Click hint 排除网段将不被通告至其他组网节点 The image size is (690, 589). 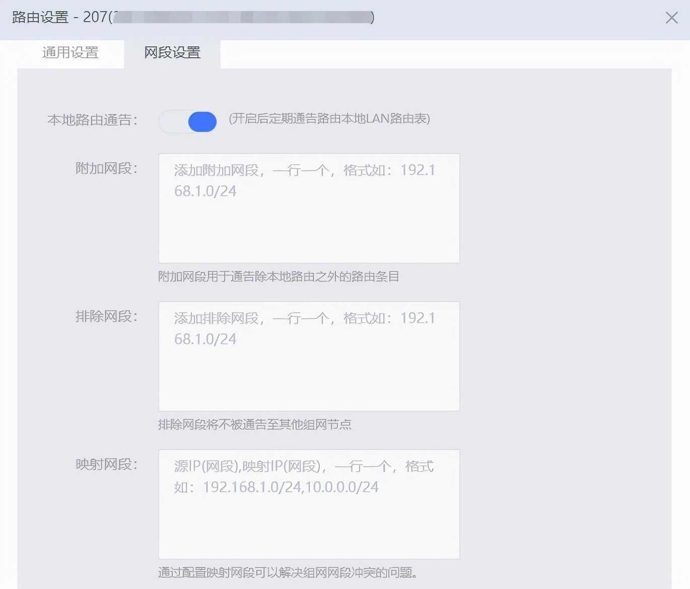coord(255,424)
